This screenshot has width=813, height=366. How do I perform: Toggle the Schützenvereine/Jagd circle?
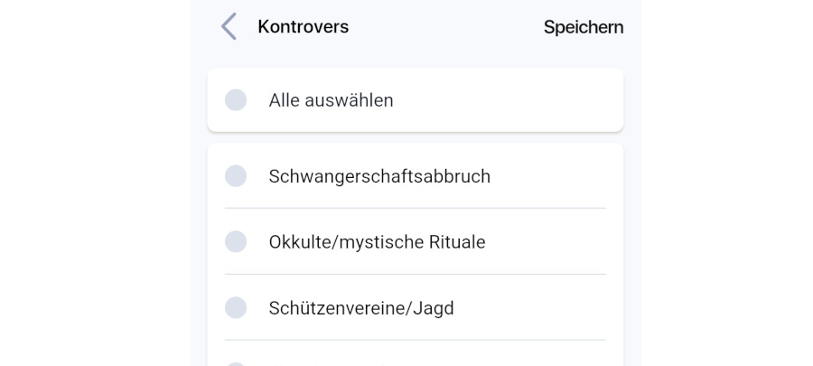(x=236, y=308)
